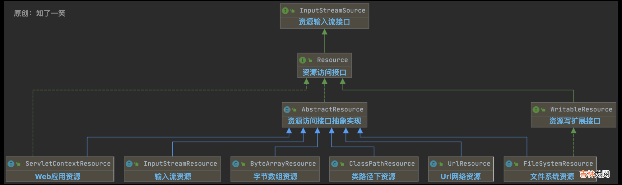Click the interface icon beside InputStreamSource

pos(285,11)
